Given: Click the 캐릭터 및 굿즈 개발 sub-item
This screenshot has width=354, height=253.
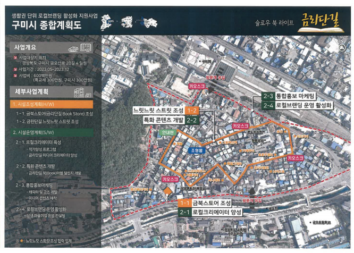Looking at the screenshot, I should click(42, 192).
